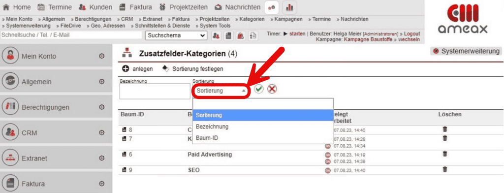Click the user badge at 07.08.23, 14:34

(x=328, y=146)
